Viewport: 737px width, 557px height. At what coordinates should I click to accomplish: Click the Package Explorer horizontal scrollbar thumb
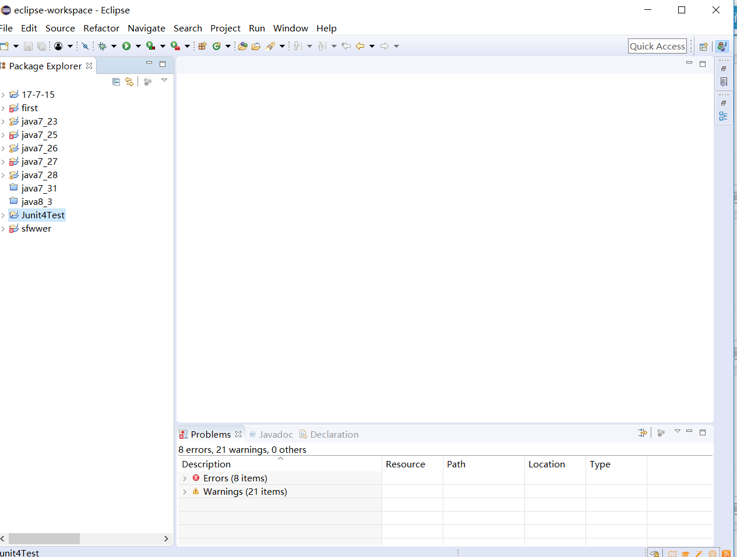[x=44, y=538]
